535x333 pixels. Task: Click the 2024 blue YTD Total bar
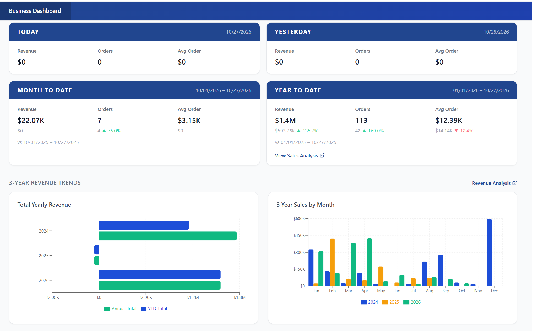pyautogui.click(x=144, y=225)
